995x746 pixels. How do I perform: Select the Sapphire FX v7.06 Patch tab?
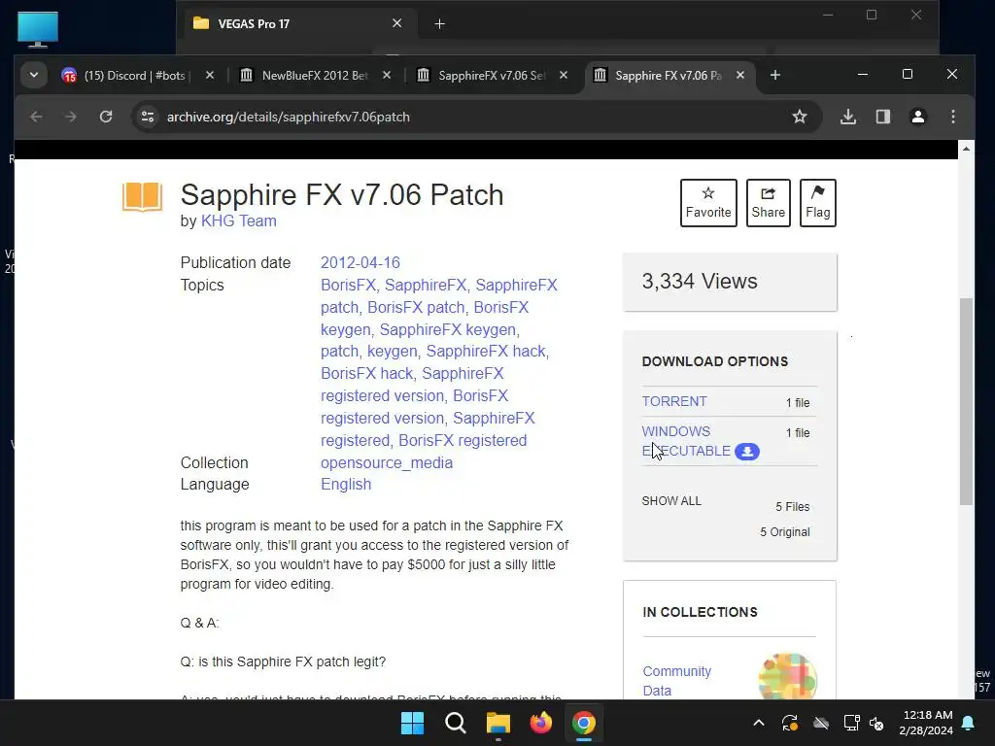pyautogui.click(x=669, y=76)
